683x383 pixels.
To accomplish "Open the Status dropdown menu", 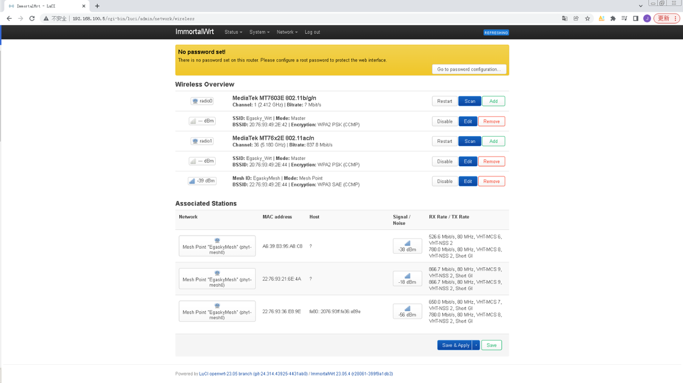I will (233, 32).
